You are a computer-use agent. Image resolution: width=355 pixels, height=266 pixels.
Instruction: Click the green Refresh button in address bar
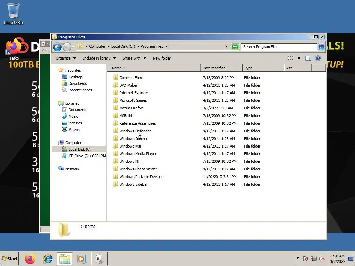point(235,47)
